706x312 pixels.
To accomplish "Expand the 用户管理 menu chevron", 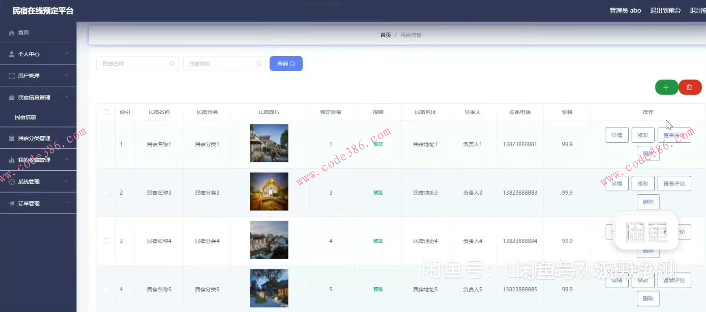I will 67,75.
